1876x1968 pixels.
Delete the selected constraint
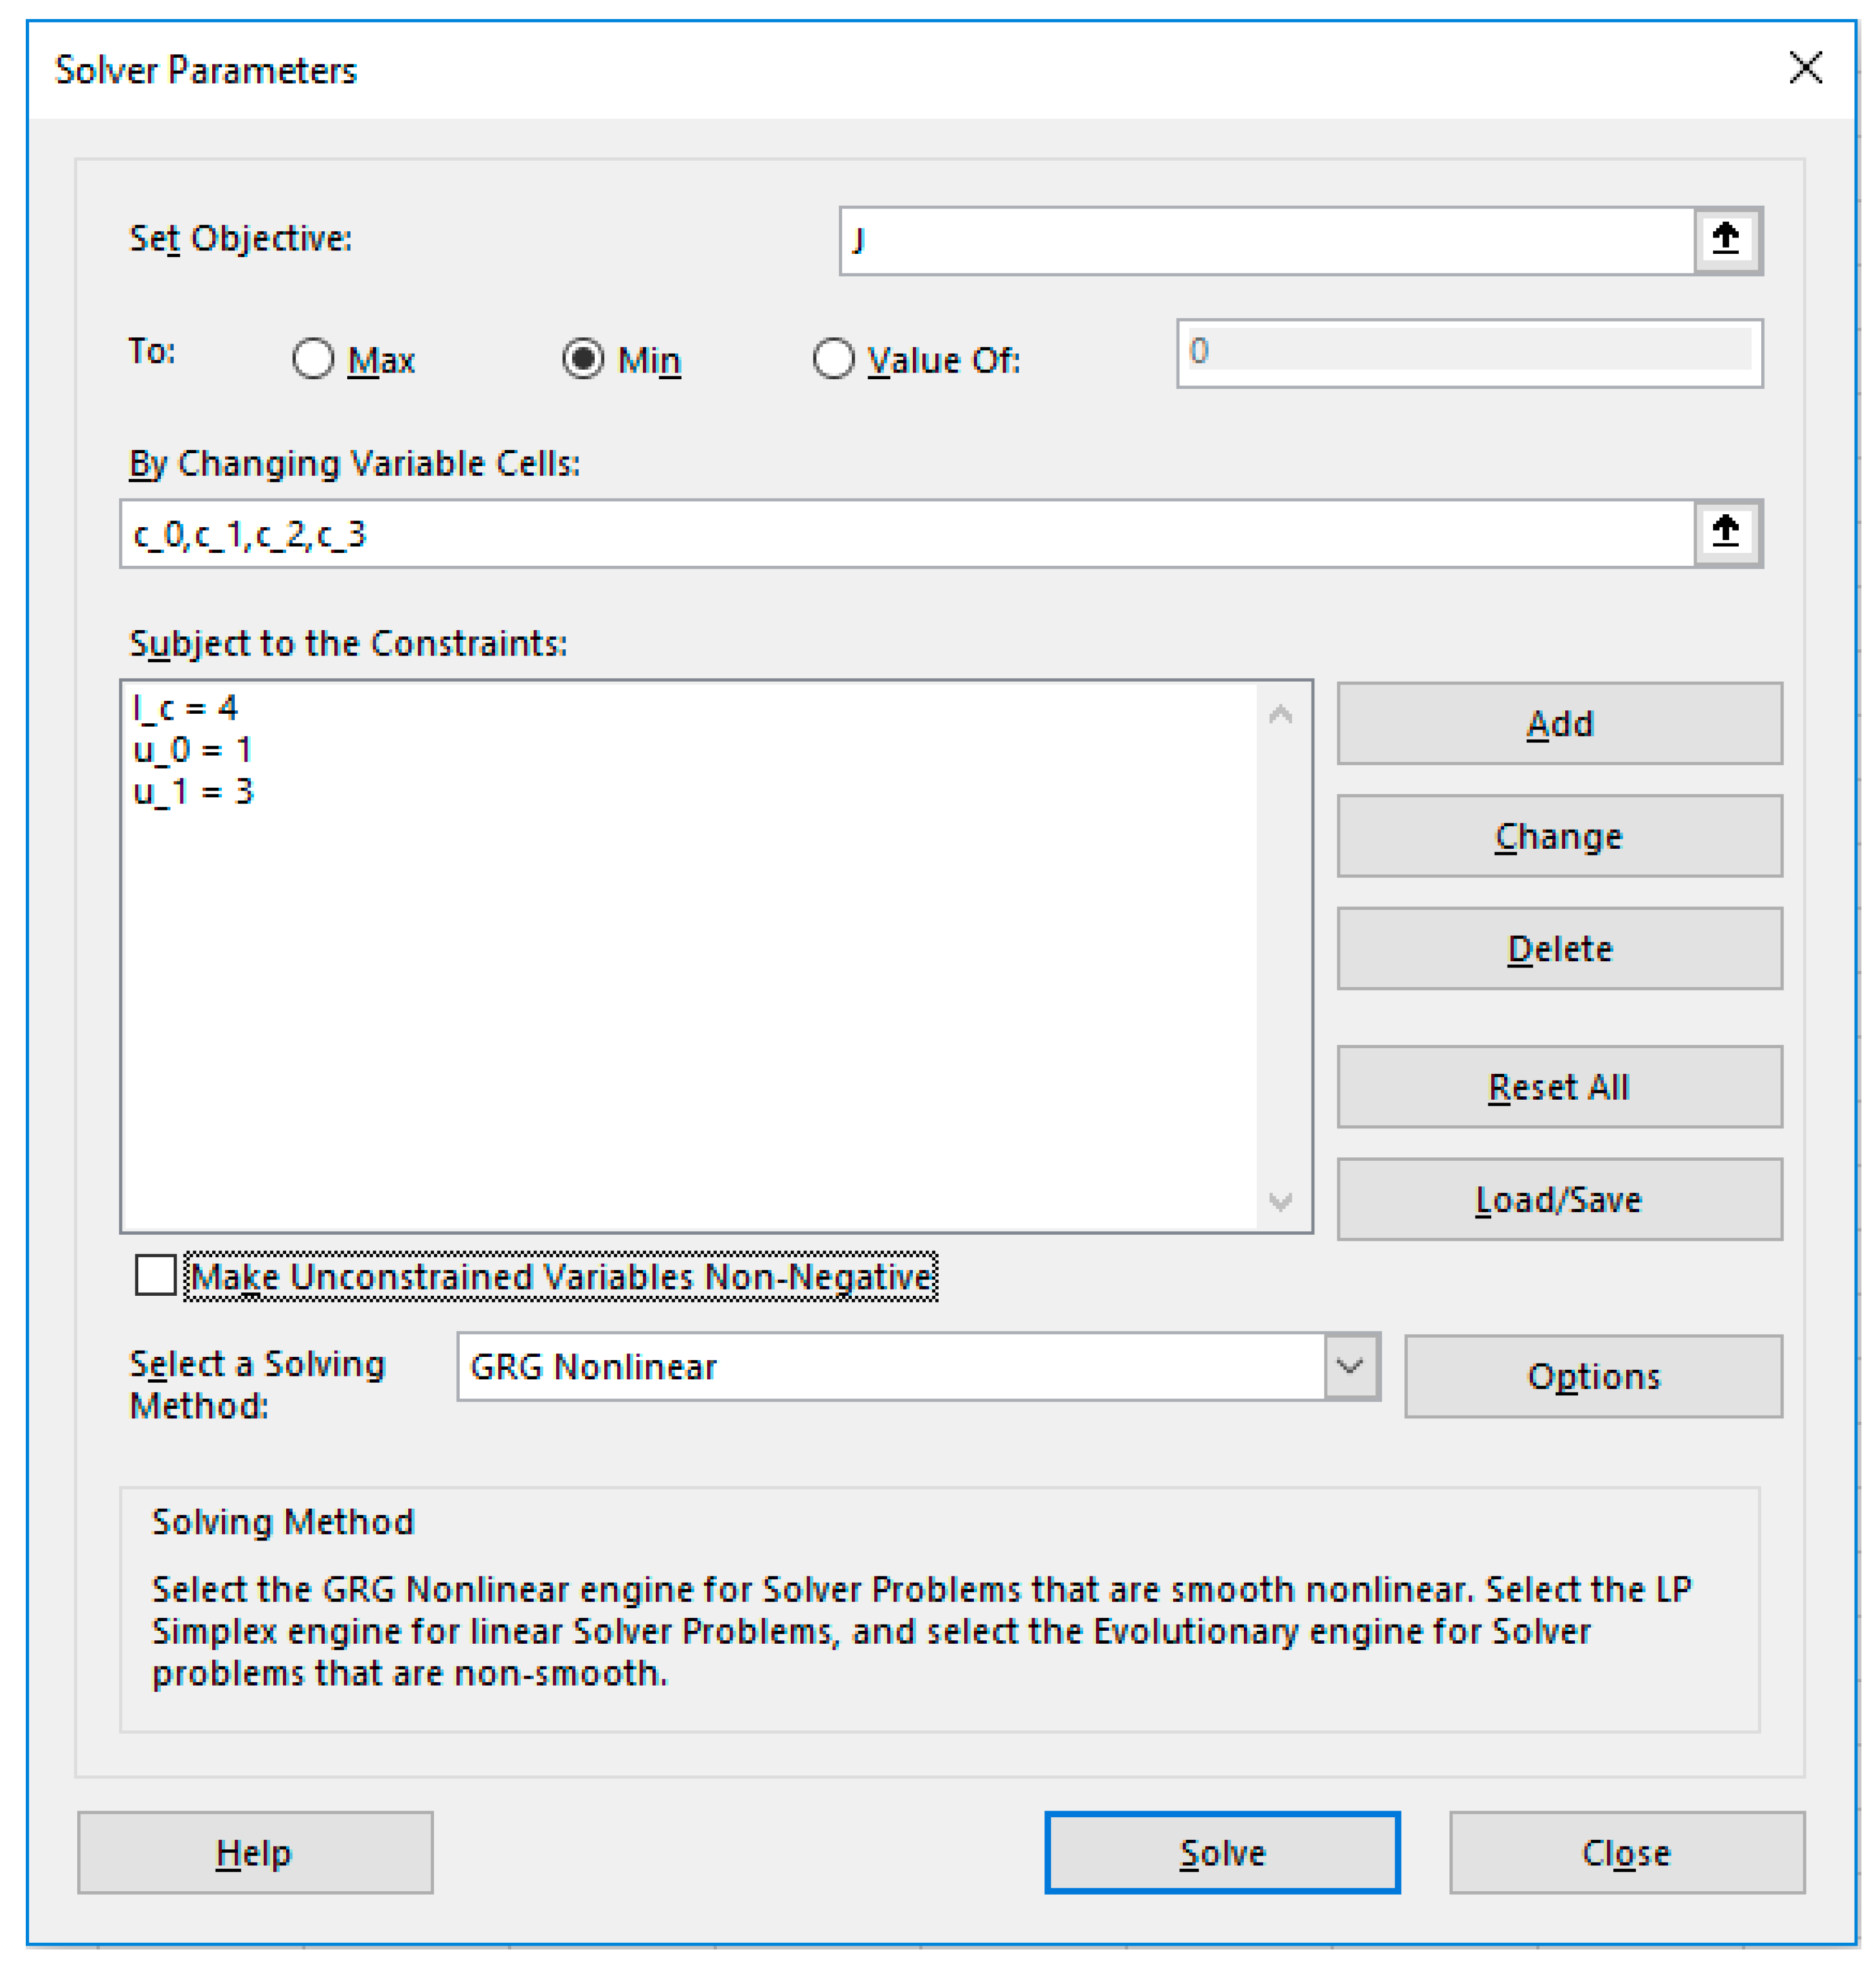pos(1559,948)
